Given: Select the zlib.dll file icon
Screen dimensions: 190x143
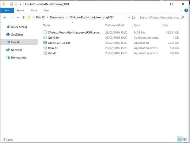Looking at the screenshot, I should (x=45, y=53).
